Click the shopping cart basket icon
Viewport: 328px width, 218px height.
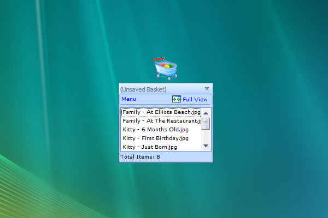tap(166, 69)
